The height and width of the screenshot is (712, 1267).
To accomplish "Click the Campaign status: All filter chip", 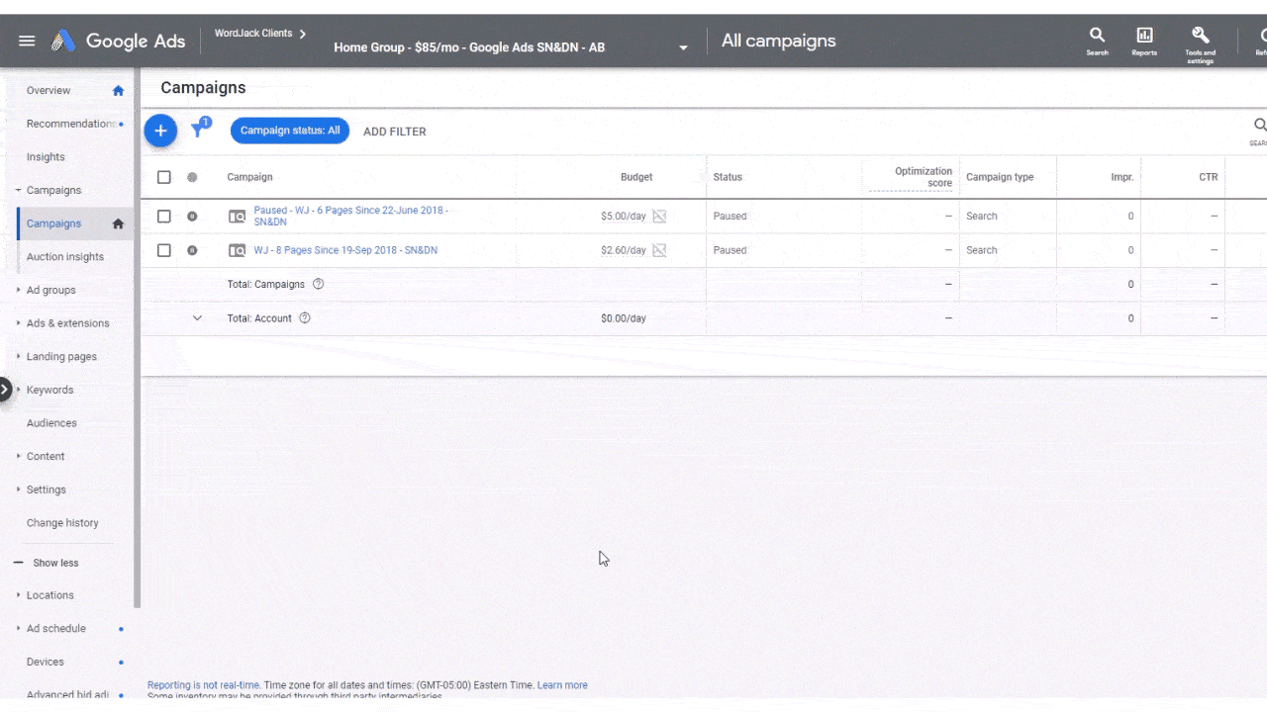I will point(290,131).
